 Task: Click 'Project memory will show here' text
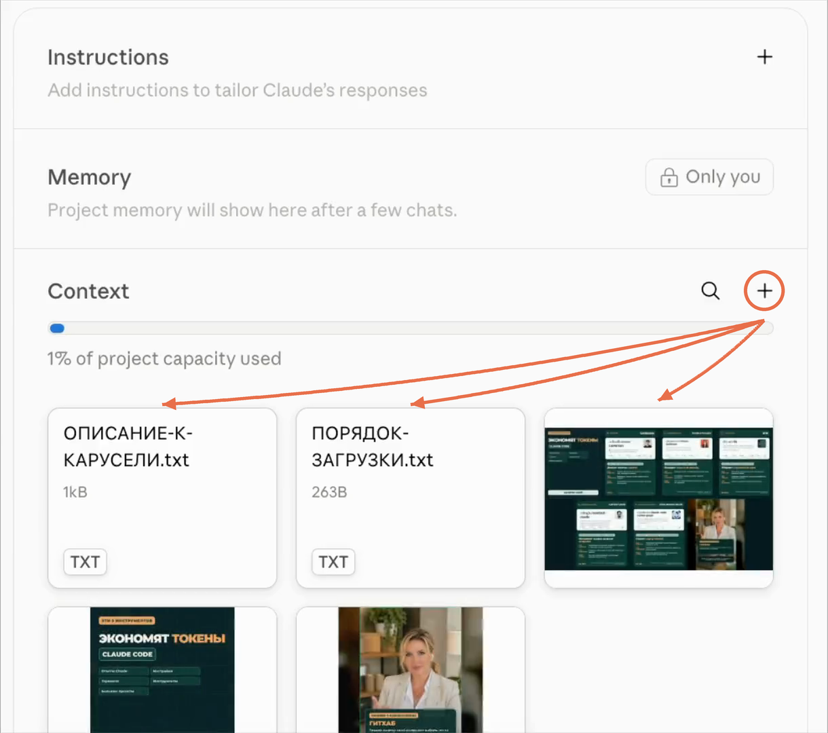tap(252, 210)
